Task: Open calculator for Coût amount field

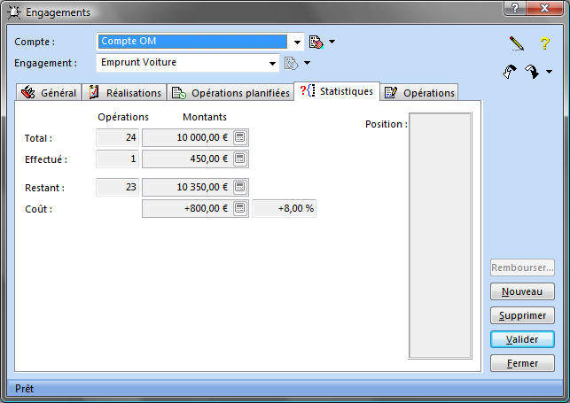Action: point(240,208)
